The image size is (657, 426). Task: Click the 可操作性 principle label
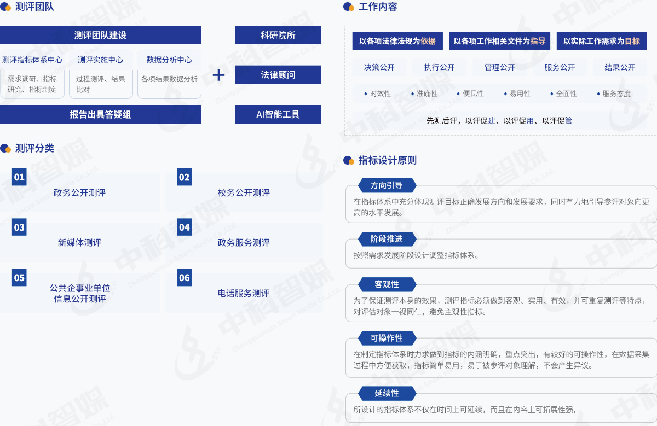click(x=387, y=338)
